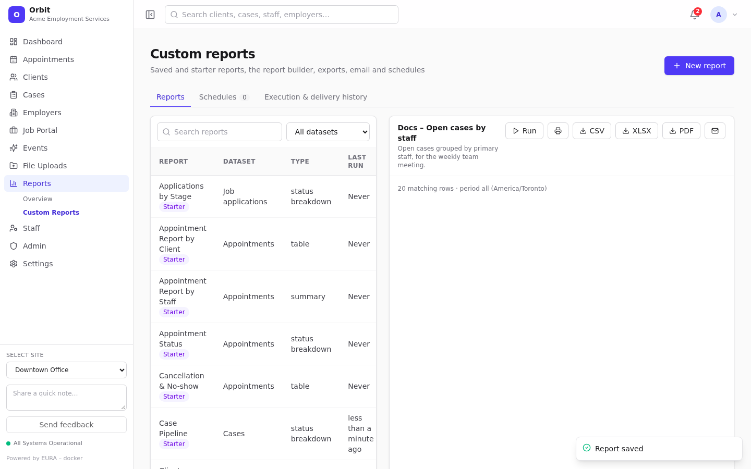Expand the All datasets dropdown
The image size is (751, 469).
(328, 132)
